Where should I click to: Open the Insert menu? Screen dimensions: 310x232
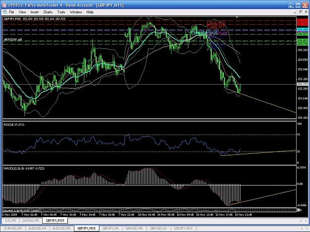pyautogui.click(x=34, y=12)
